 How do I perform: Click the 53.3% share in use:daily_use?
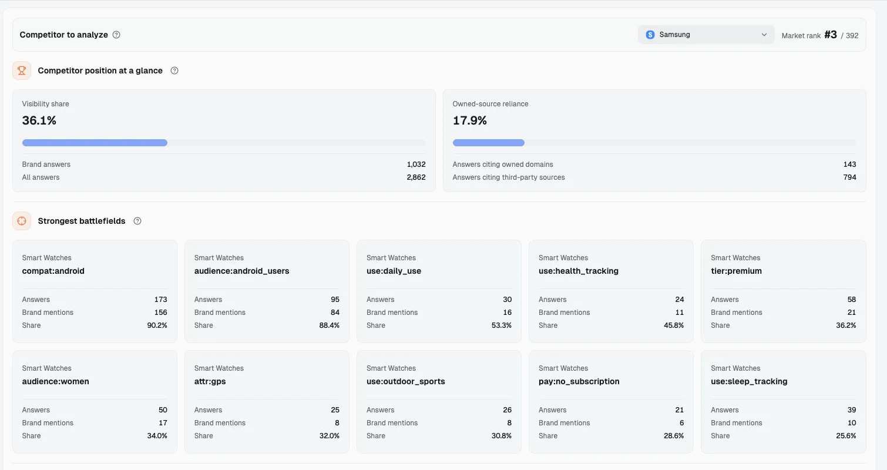tap(501, 325)
